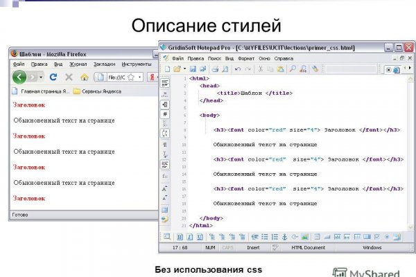This screenshot has width=416, height=277.
Task: Open the dropdown arrow beside Open folder icon
Action: tap(186, 69)
